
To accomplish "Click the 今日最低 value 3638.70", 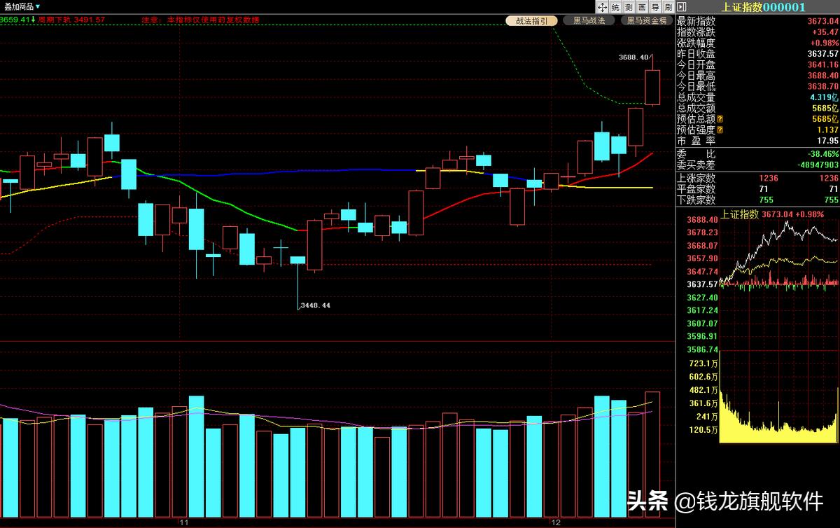I will pos(822,86).
